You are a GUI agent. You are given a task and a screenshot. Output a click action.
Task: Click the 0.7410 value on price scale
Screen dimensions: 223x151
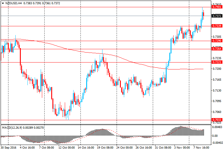pyautogui.click(x=217, y=4)
